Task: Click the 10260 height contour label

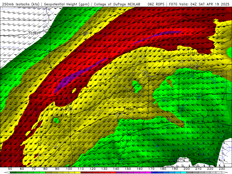Action: click(x=33, y=33)
